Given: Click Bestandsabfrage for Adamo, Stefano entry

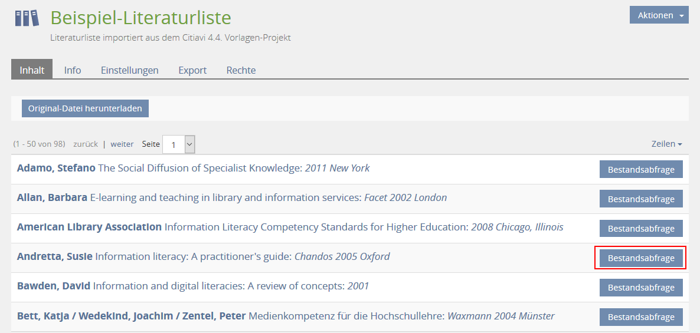Looking at the screenshot, I should (641, 169).
